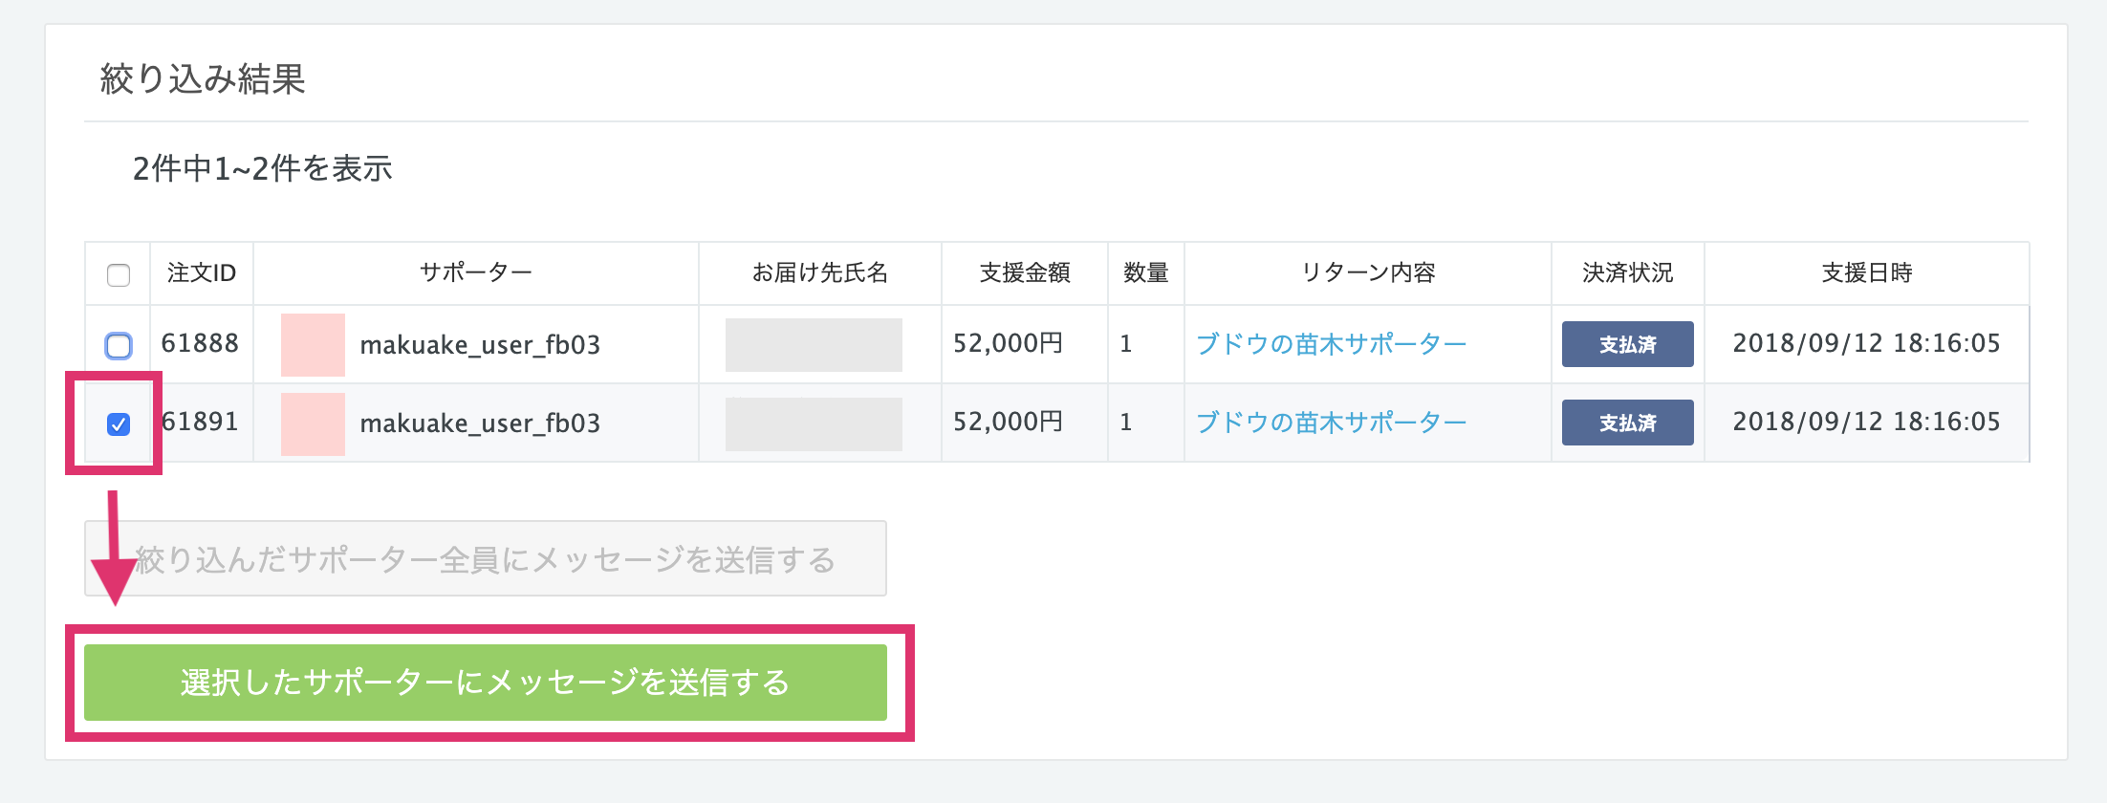Click the 決済状況 column header
The width and height of the screenshot is (2107, 803).
pos(1628,273)
